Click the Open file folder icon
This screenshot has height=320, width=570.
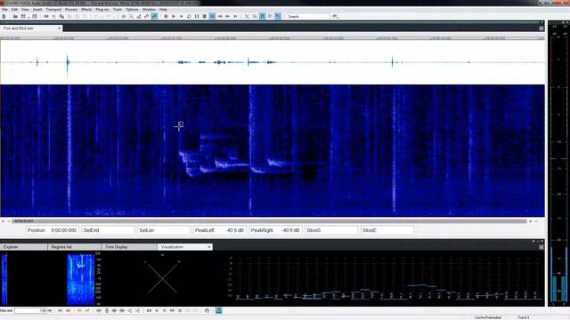click(x=15, y=16)
